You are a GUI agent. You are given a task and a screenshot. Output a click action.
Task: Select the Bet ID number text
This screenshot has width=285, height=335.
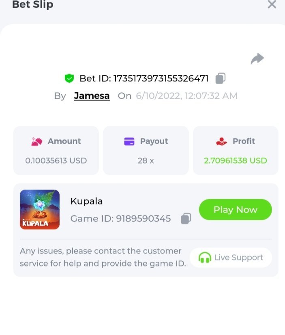click(x=161, y=78)
